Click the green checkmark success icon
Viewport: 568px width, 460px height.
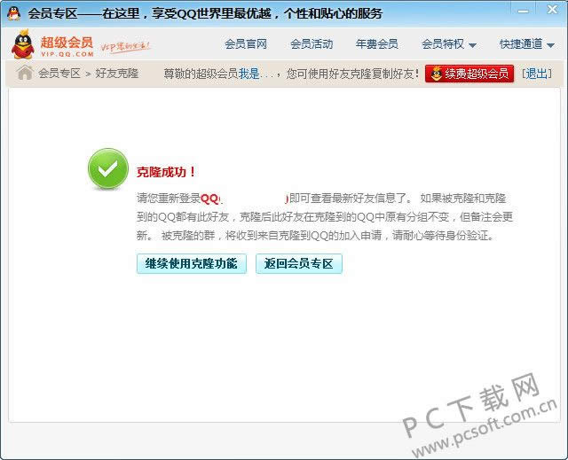[x=107, y=169]
